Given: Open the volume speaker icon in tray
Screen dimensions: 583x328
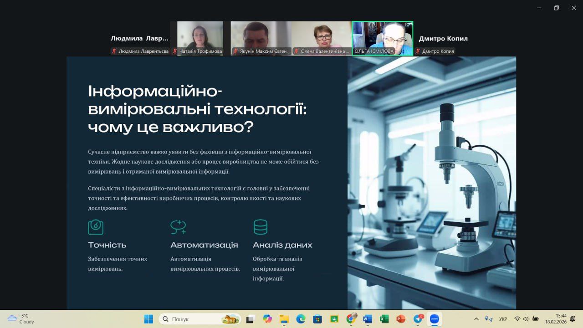Looking at the screenshot, I should click(526, 319).
